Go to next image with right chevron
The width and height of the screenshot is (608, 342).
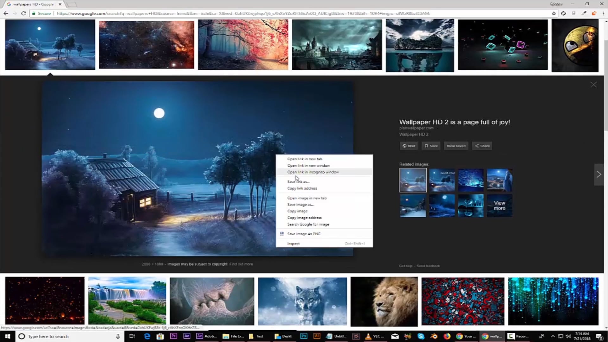(598, 174)
